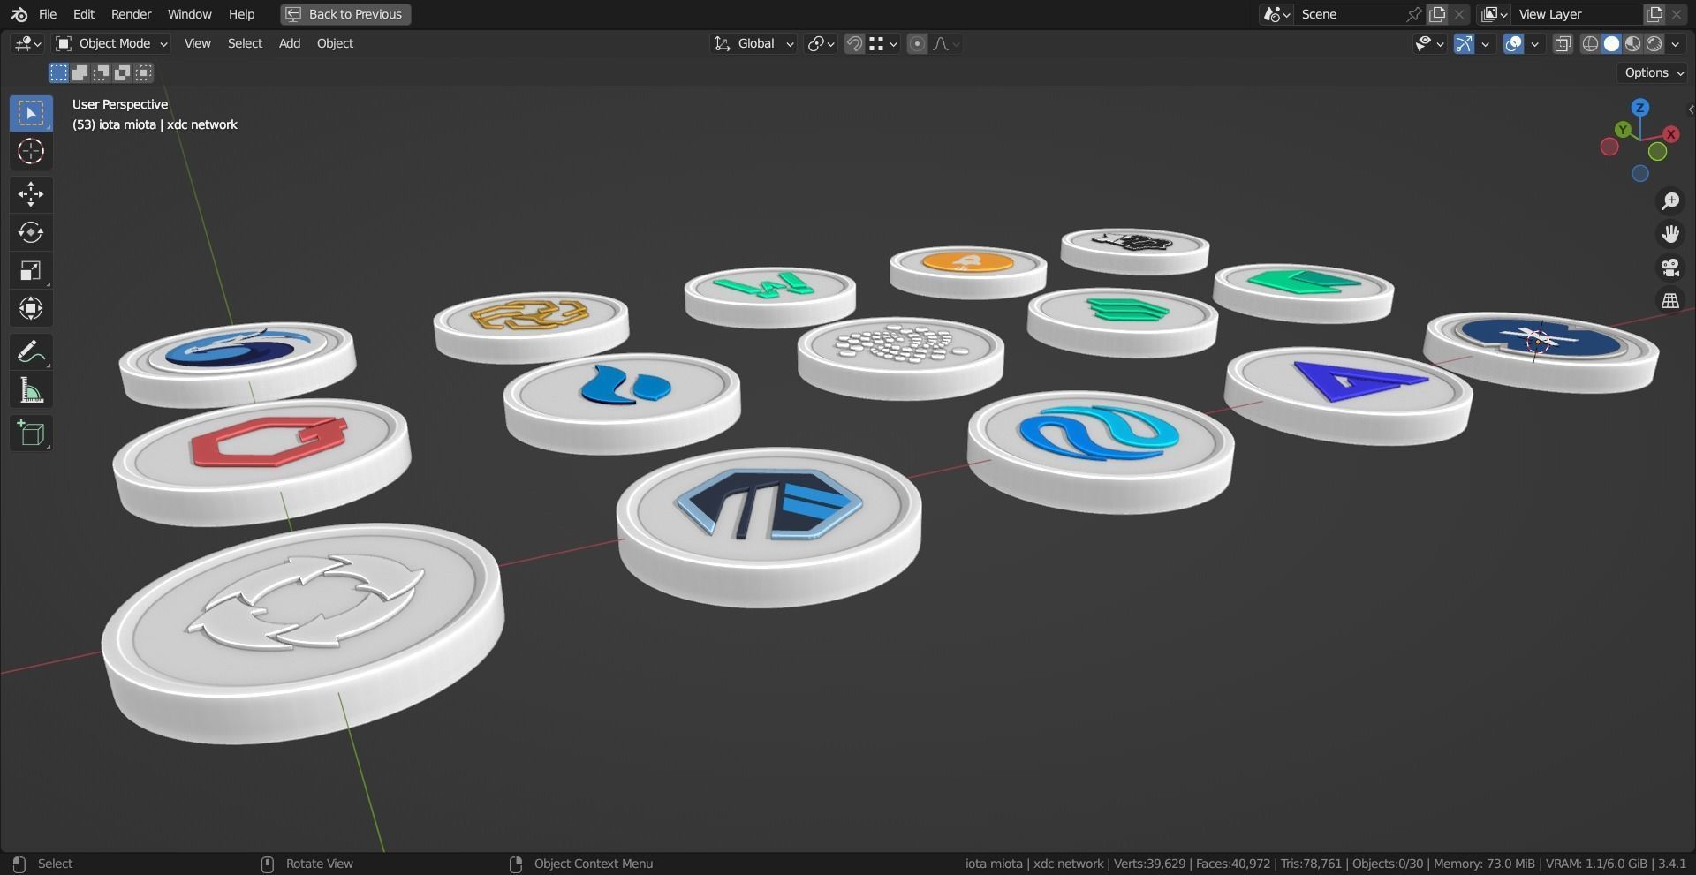Select the Measure tool

pos(31,390)
